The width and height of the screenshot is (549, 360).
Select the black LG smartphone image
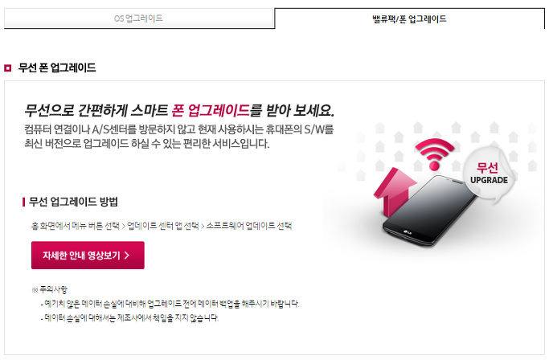coord(430,210)
